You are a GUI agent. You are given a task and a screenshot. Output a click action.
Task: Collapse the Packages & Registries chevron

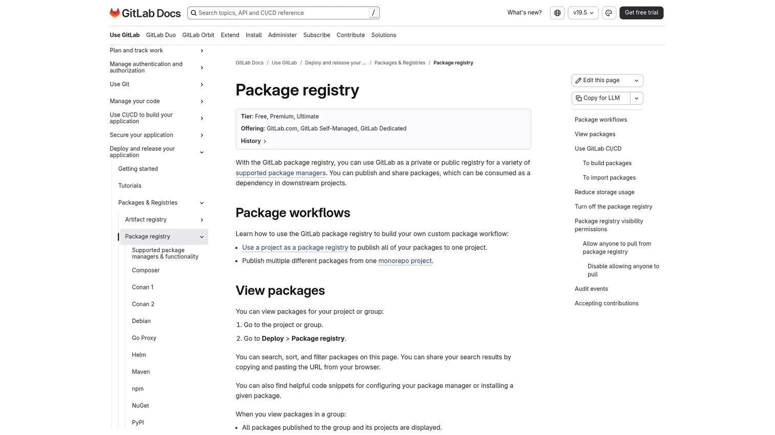(x=202, y=203)
